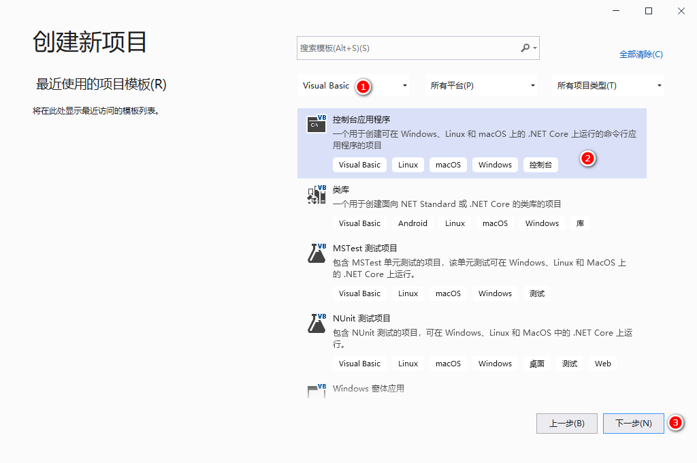Choose the NUnit 测试项目 title
The width and height of the screenshot is (697, 463).
pyautogui.click(x=361, y=319)
